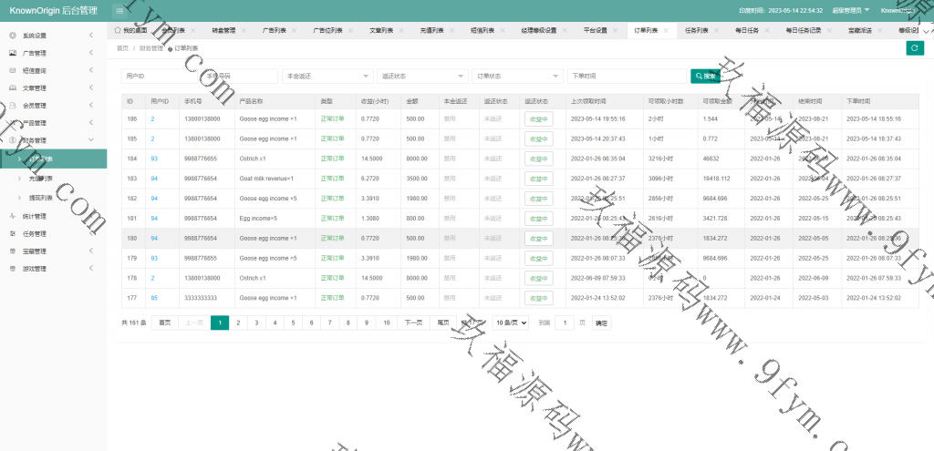The height and width of the screenshot is (451, 934).
Task: Click the pulse icon beside 统计管理
Action: point(12,217)
